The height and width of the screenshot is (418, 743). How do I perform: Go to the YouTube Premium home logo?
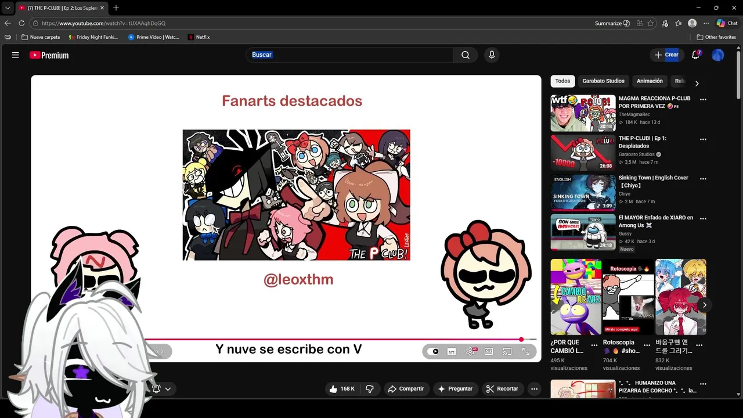49,55
